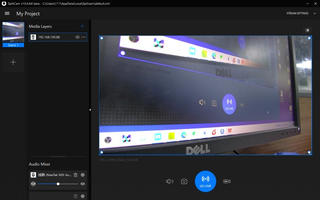Open settings gear for NewTek NDI audio
The height and width of the screenshot is (200, 320).
(x=83, y=175)
